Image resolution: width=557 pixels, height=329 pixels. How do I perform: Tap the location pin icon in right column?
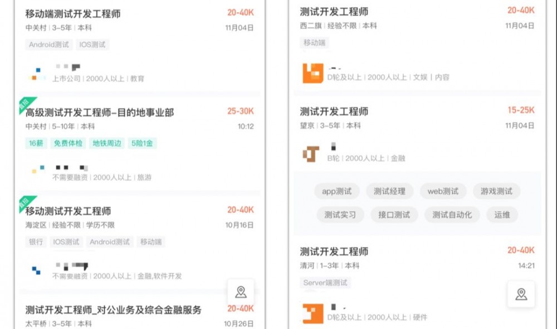[x=521, y=294]
